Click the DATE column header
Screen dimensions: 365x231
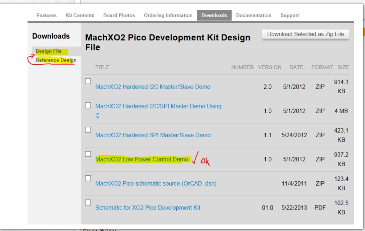click(296, 67)
